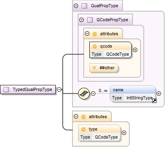The width and height of the screenshot is (165, 147).
Task: Collapse the lower attributes group
Action: click(76, 117)
